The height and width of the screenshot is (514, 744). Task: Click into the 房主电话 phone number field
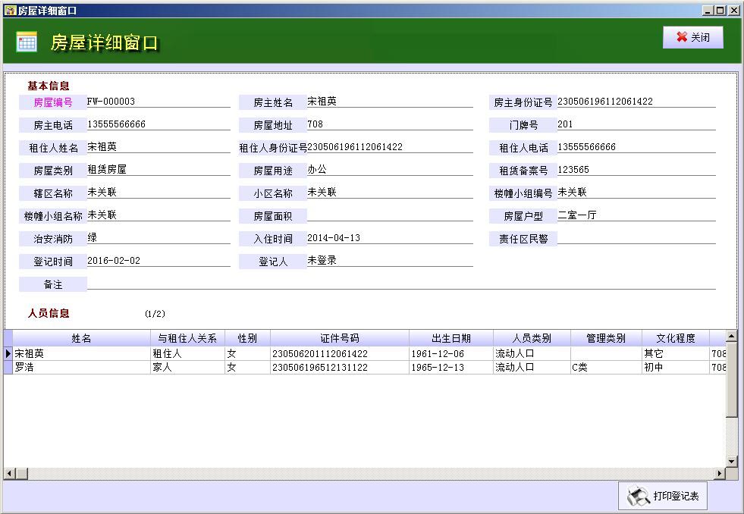click(x=152, y=124)
